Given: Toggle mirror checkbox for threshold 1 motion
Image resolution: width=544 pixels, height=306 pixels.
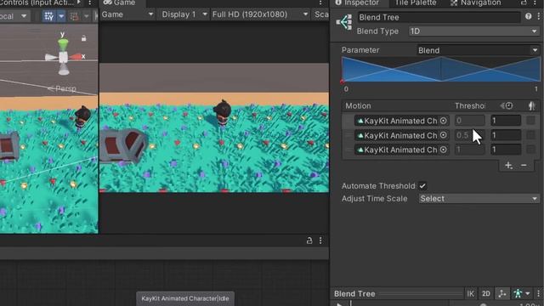Looking at the screenshot, I should coord(530,150).
